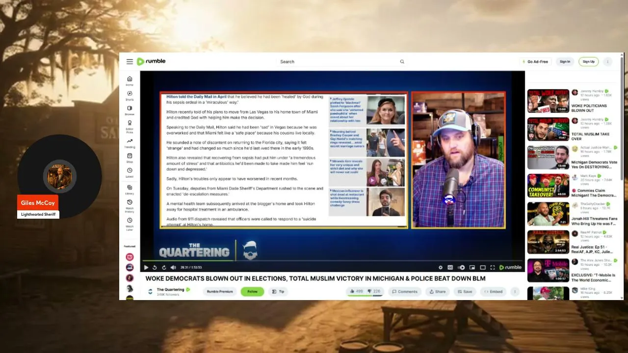Screen dimensions: 628x353
Task: Dislike the video with thumbs down
Action: click(374, 291)
